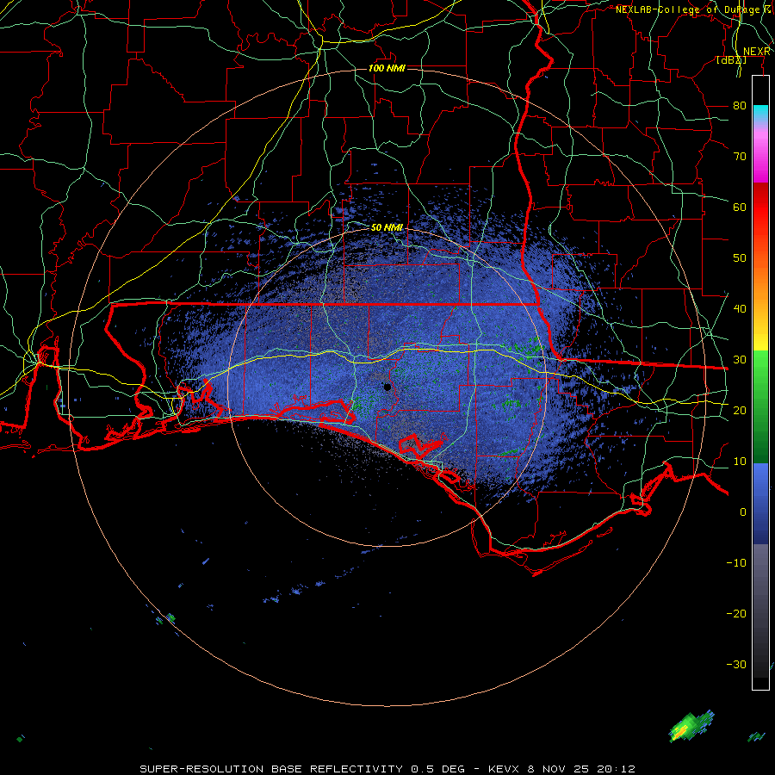Click the 10 value on the dBZ scale
The image size is (775, 775).
(x=740, y=462)
